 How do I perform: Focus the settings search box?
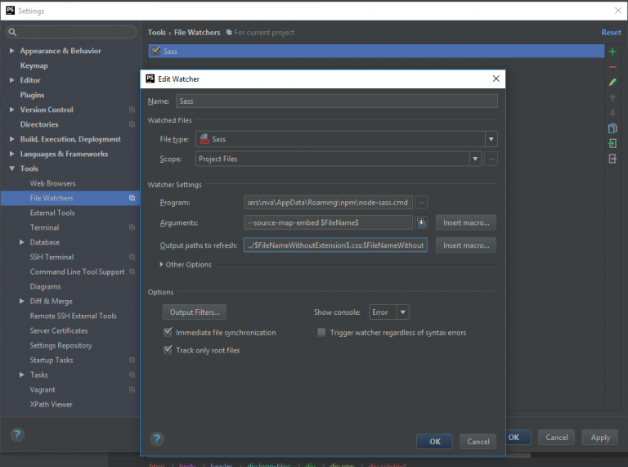tap(71, 32)
